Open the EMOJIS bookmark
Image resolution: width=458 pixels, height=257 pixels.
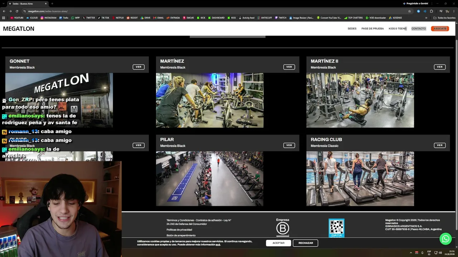189,18
